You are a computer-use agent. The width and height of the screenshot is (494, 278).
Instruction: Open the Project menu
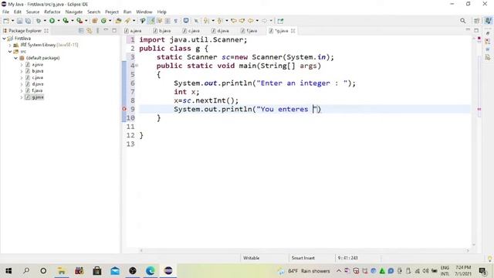coord(112,12)
